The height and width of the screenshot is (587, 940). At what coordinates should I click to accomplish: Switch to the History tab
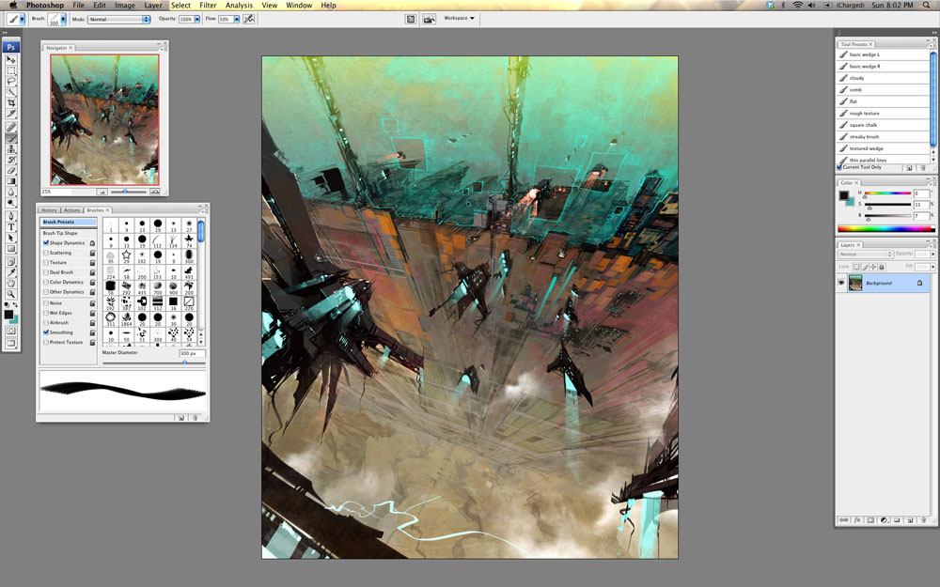click(x=49, y=210)
